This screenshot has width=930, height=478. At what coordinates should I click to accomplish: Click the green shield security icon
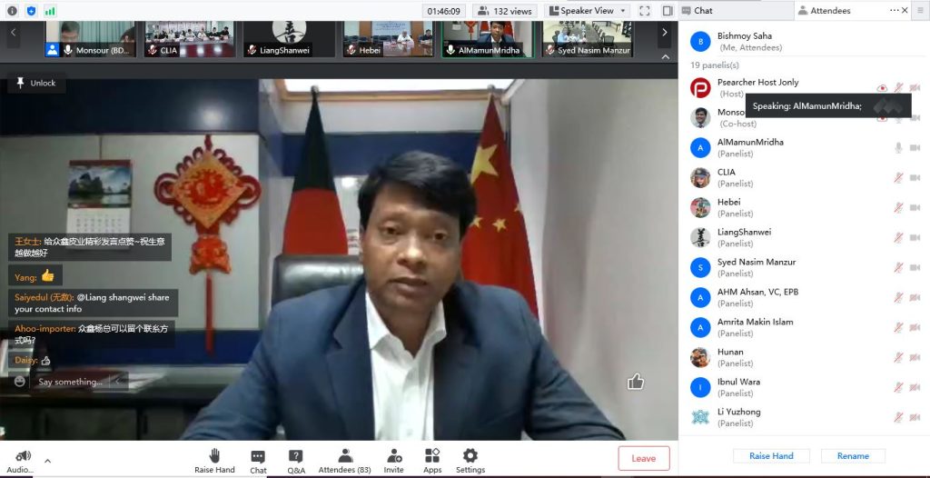(x=29, y=11)
